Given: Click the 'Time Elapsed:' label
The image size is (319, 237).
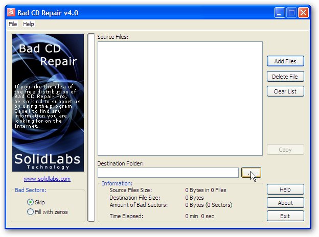Looking at the screenshot, I should 126,216.
